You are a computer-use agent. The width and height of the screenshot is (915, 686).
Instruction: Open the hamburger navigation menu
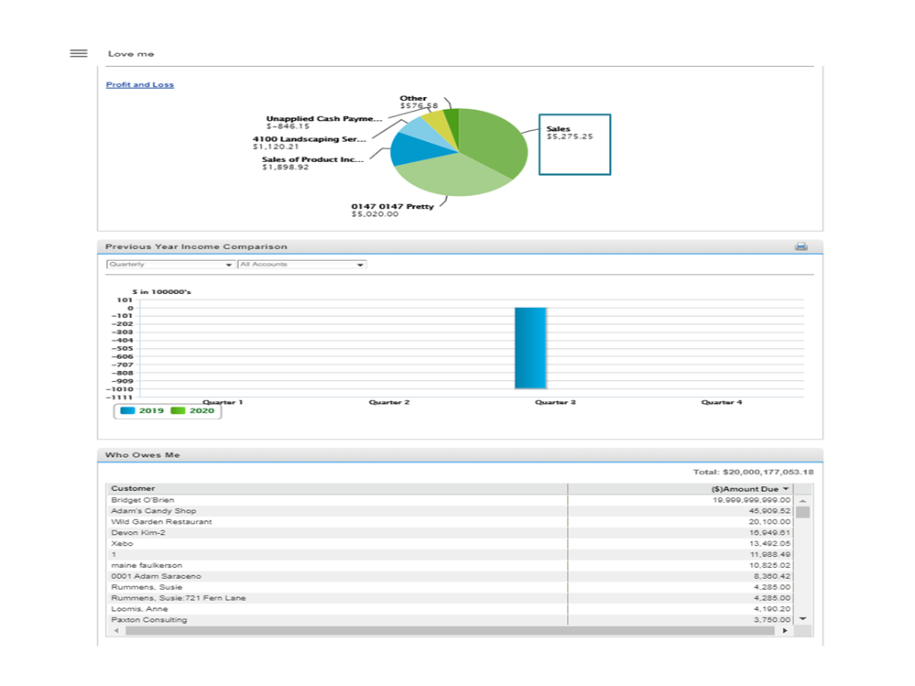[78, 53]
